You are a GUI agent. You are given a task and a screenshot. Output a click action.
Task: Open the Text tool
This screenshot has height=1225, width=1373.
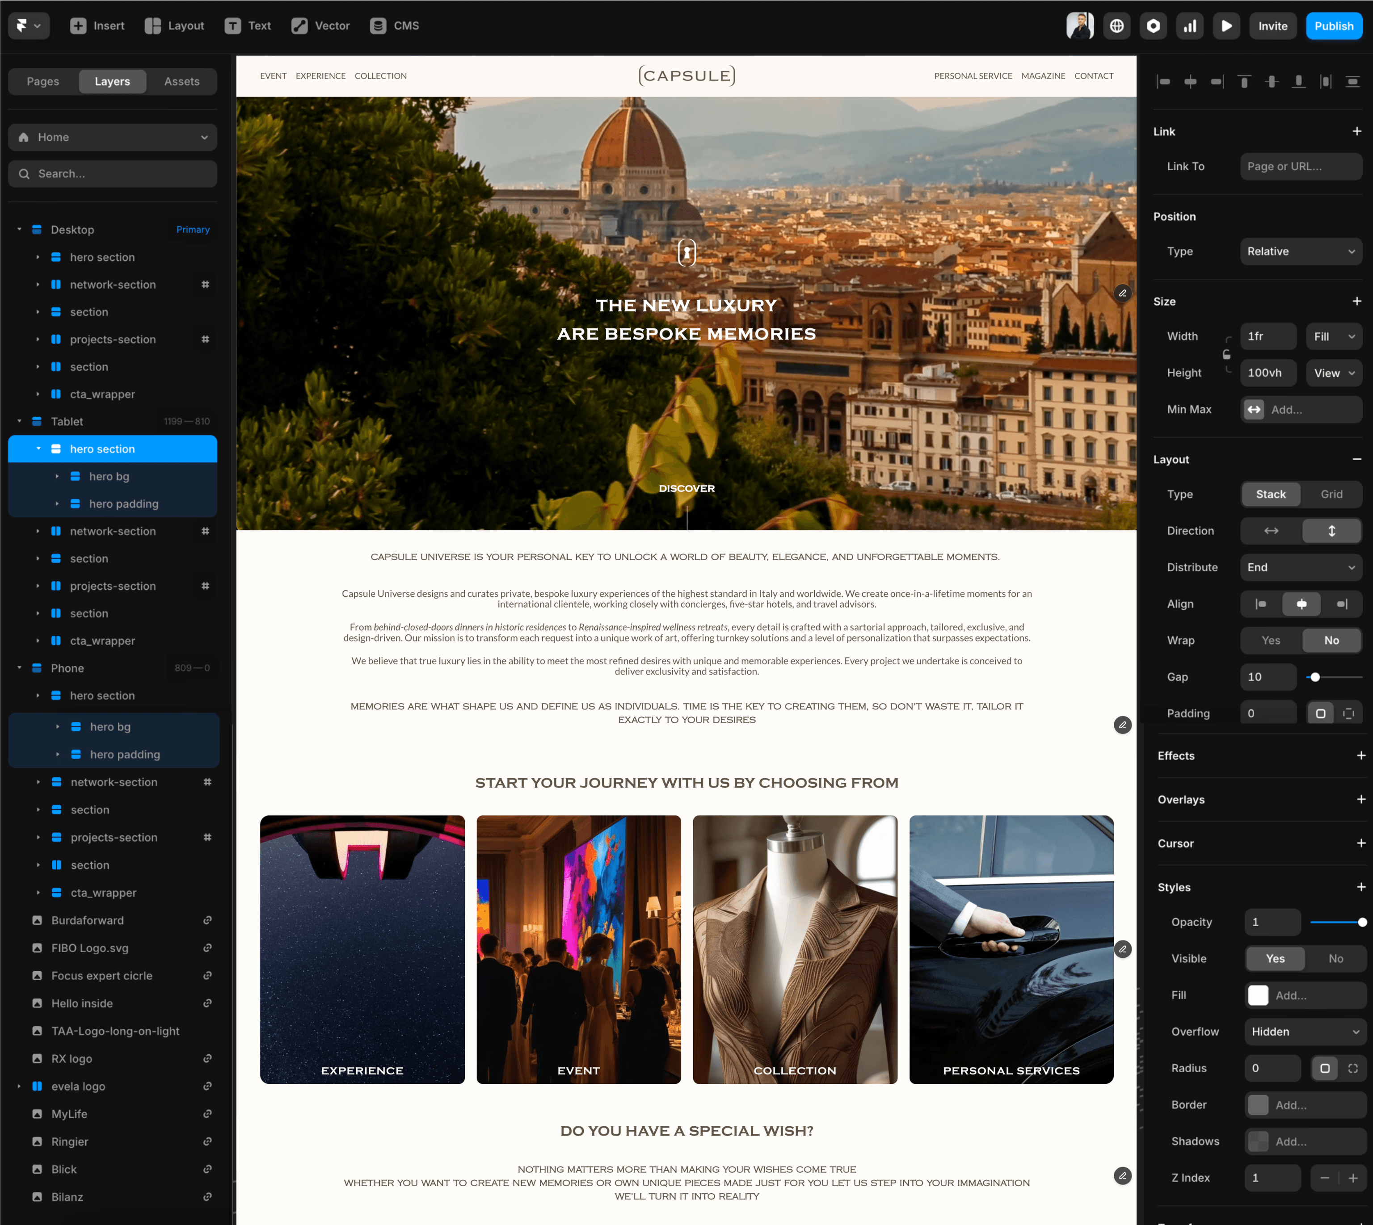(x=248, y=25)
